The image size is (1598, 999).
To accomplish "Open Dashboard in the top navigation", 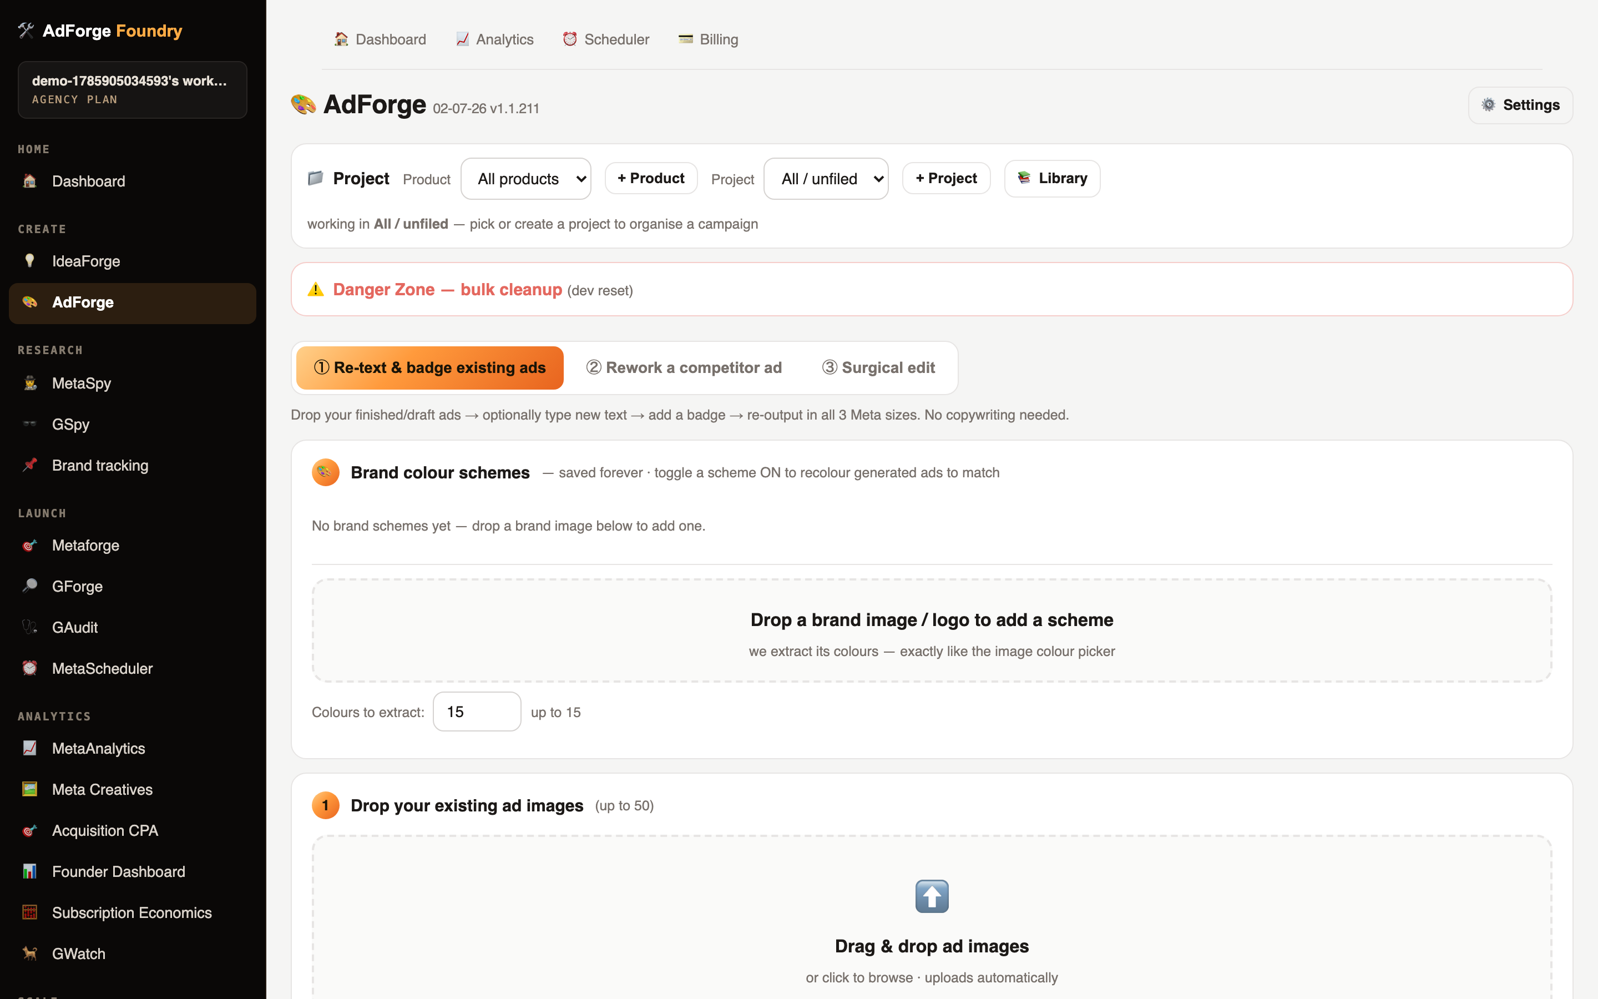I will 380,39.
